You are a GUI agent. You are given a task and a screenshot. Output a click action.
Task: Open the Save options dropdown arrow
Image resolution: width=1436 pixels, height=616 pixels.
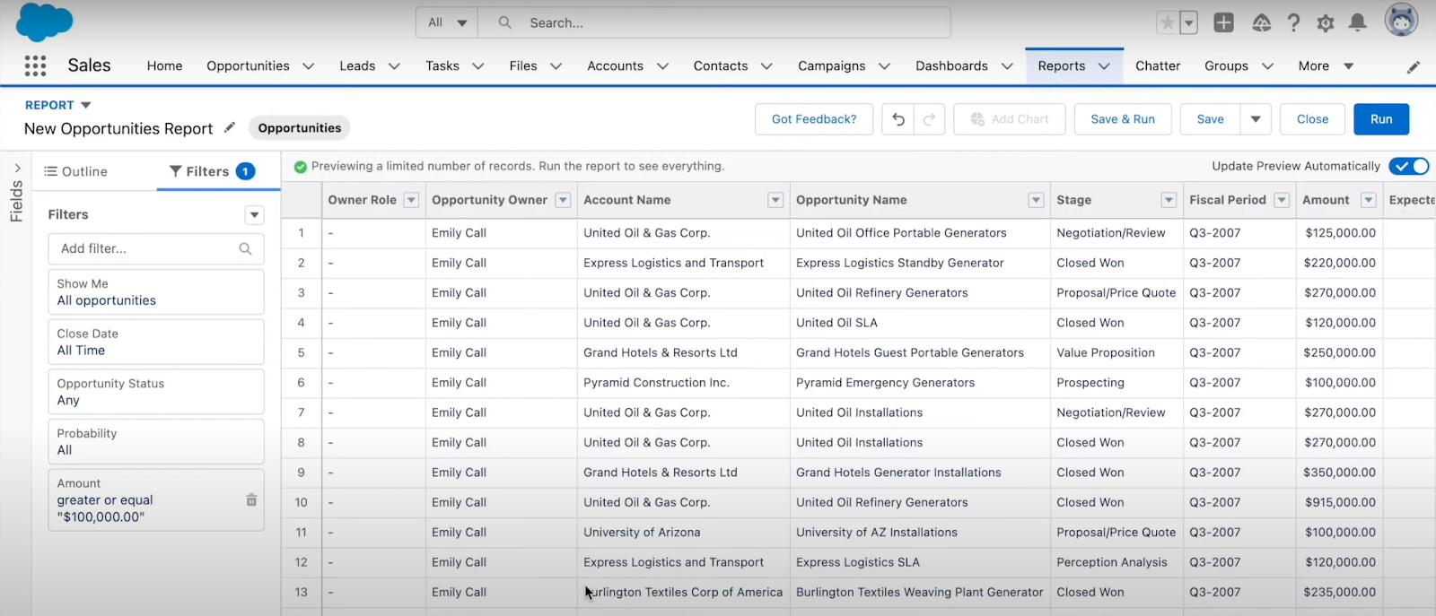click(1256, 119)
